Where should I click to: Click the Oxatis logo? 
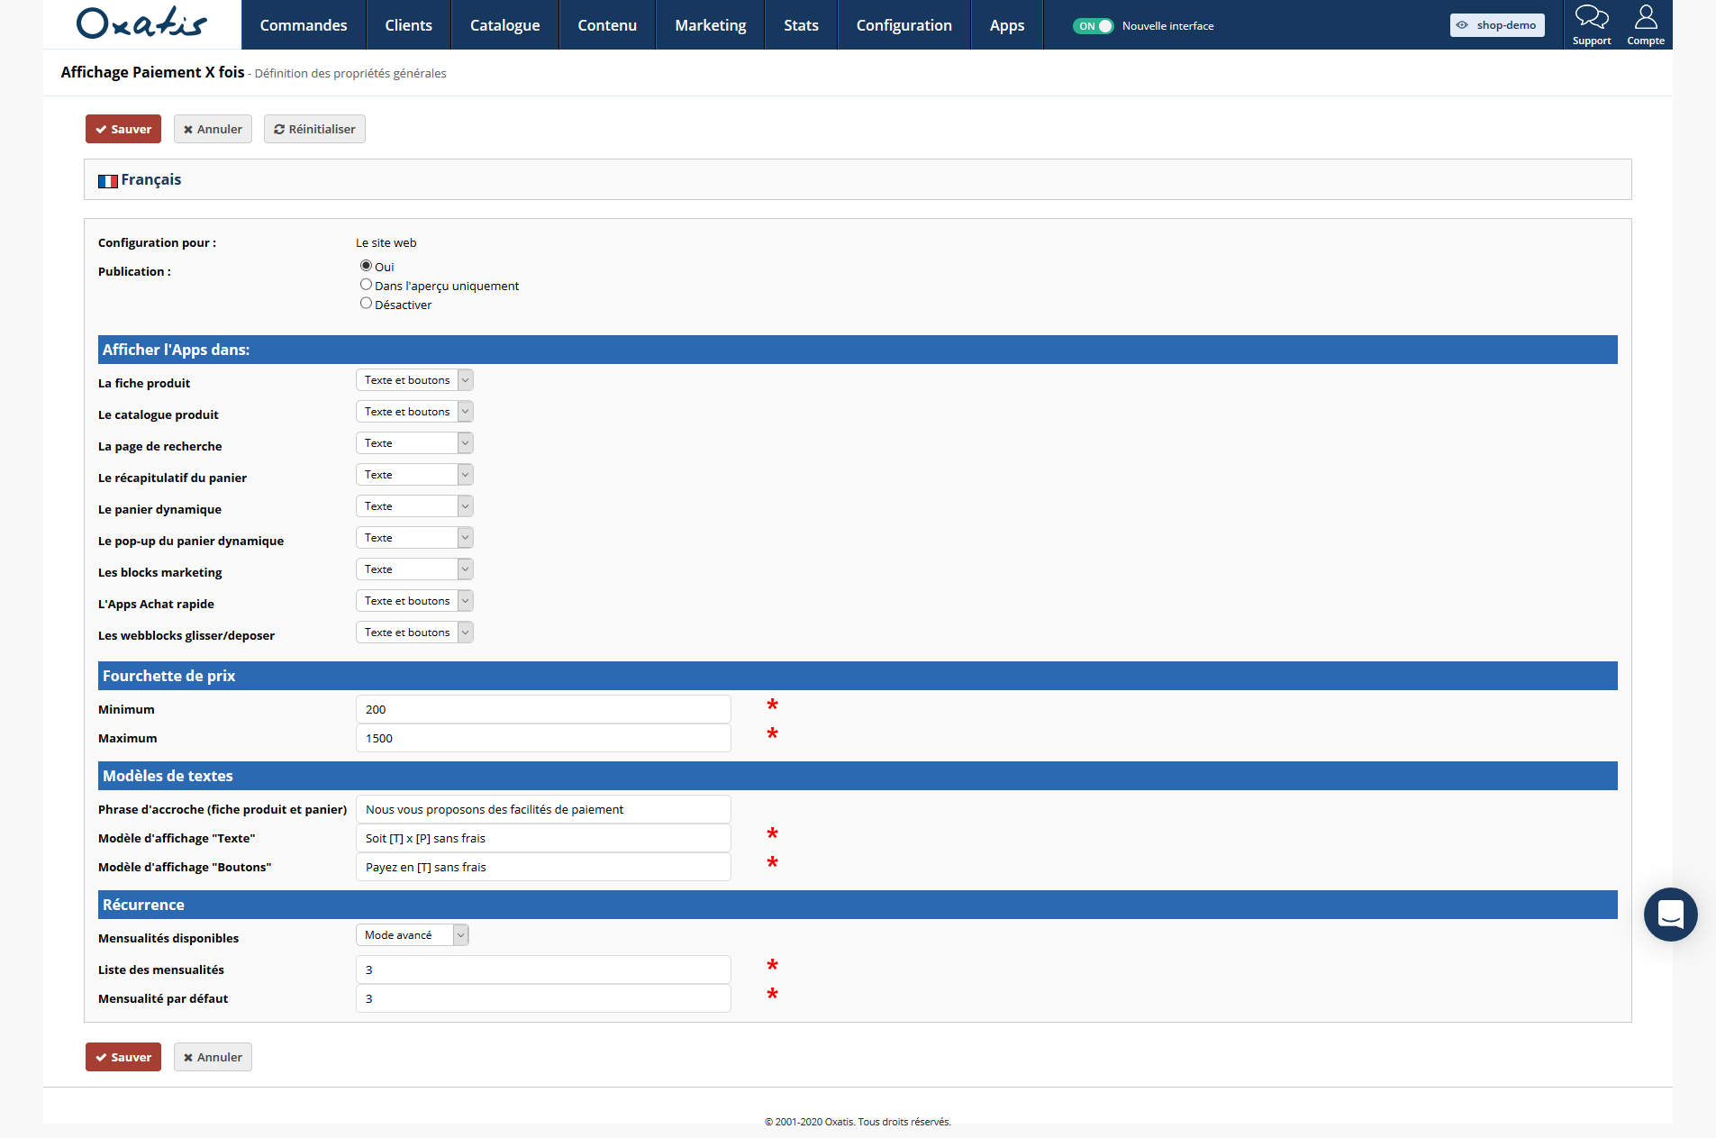(x=141, y=23)
